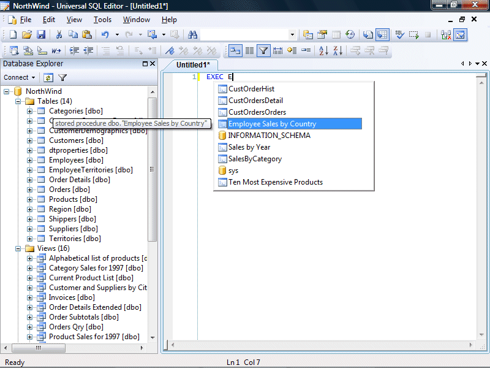Click the Save disk icon in toolbar
The height and width of the screenshot is (368, 490).
[41, 35]
